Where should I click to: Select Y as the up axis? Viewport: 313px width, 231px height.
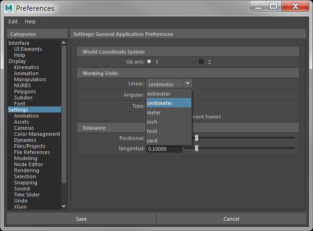point(149,62)
